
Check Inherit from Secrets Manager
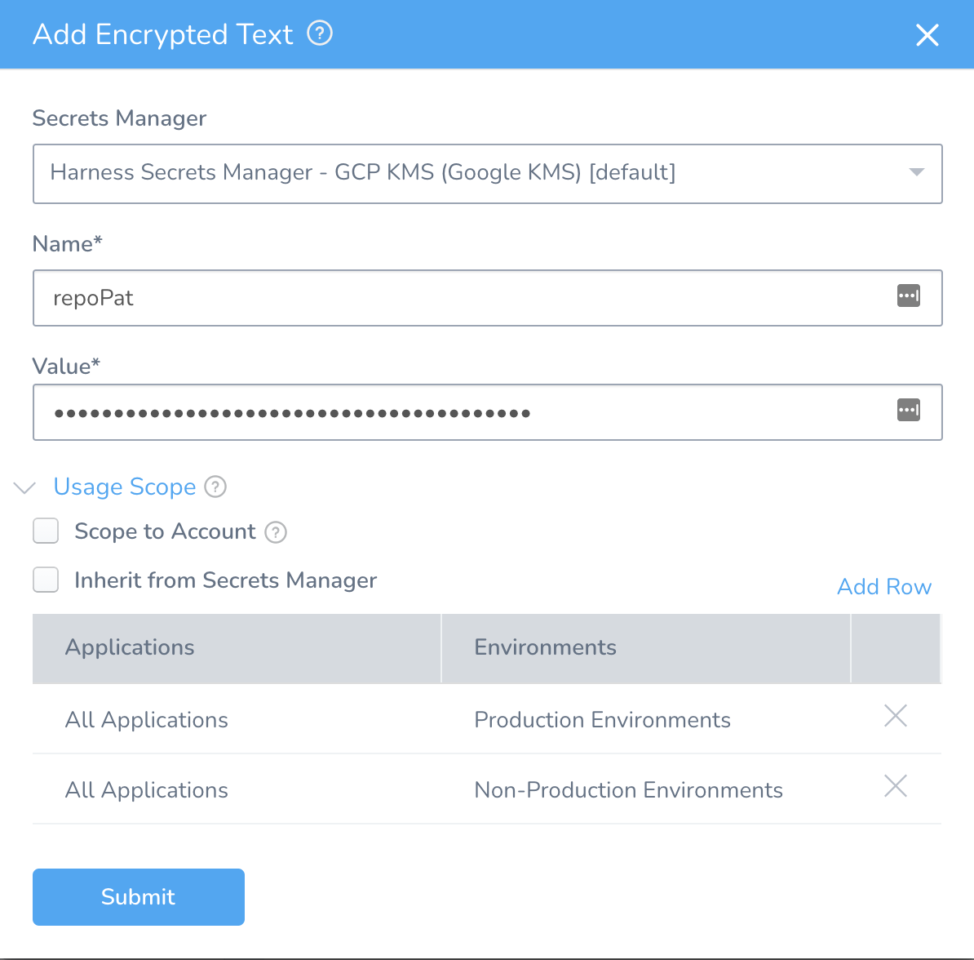46,580
